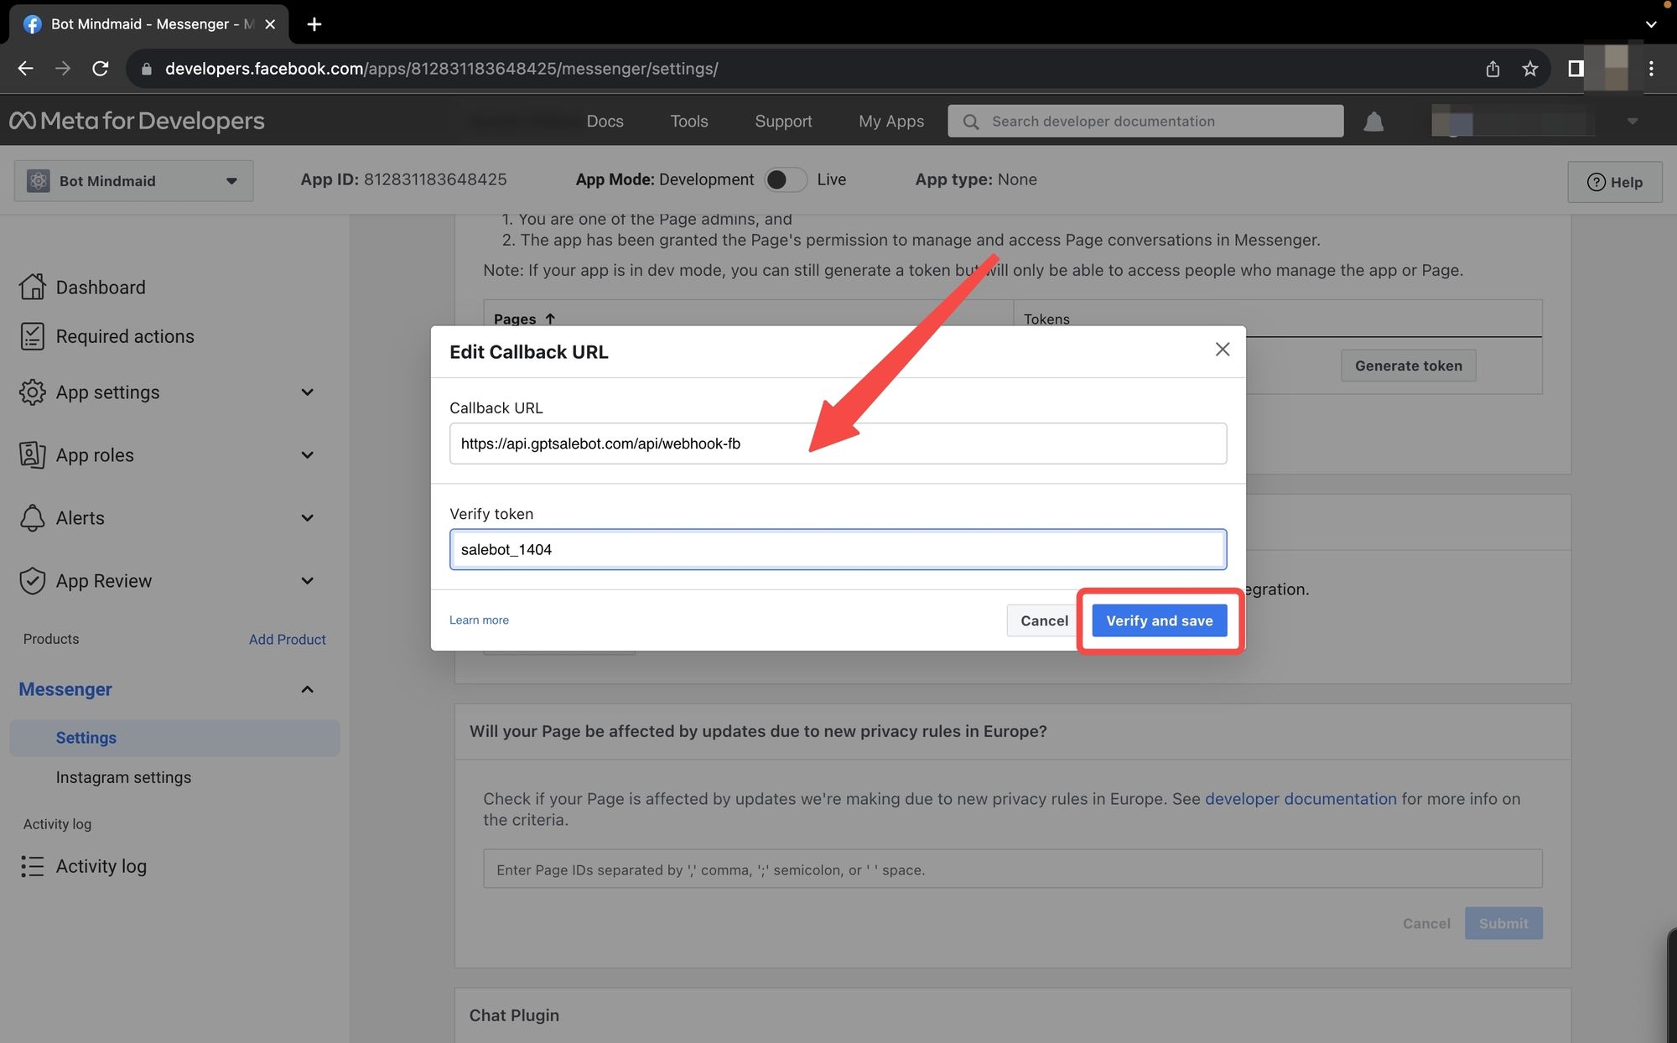
Task: Toggle App Mode to Live
Action: [786, 179]
